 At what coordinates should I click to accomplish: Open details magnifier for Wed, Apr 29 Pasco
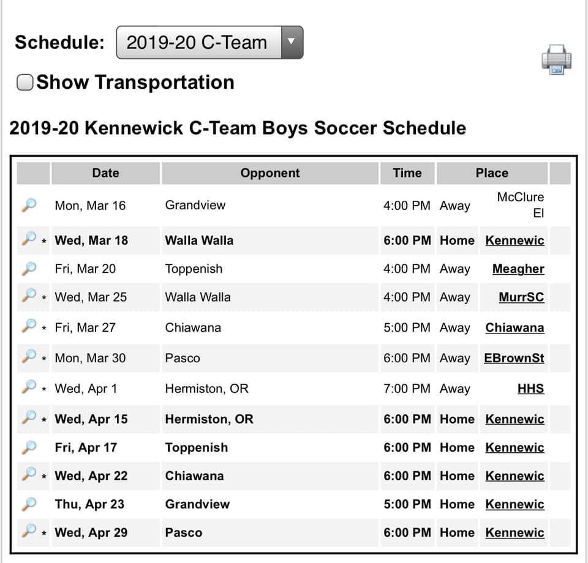click(29, 531)
